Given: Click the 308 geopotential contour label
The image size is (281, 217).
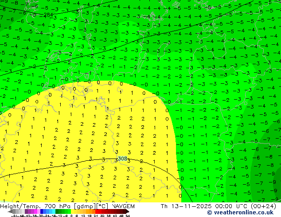Looking at the screenshot, I should pyautogui.click(x=123, y=159).
